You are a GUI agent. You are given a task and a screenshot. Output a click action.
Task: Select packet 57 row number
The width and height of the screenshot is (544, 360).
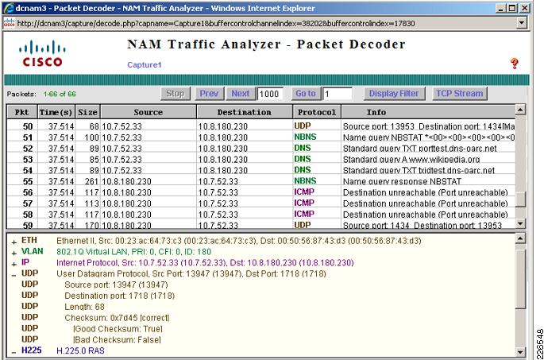28,203
